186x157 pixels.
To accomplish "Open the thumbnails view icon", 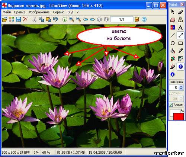I will [12, 19].
